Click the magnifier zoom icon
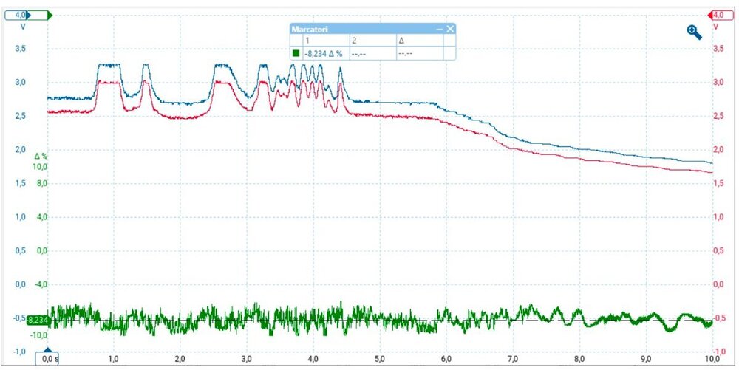 [x=694, y=31]
